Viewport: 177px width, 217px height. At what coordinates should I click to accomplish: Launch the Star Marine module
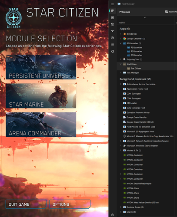tap(41, 96)
